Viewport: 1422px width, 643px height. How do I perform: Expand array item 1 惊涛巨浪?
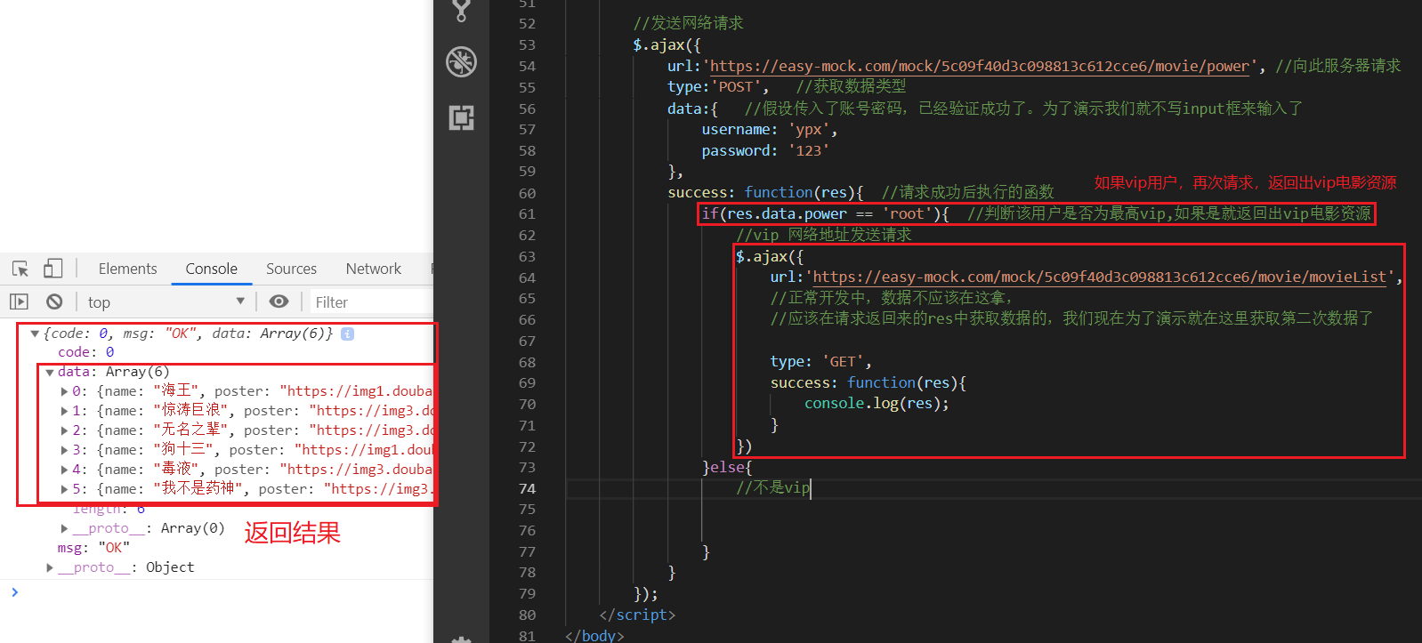click(64, 411)
